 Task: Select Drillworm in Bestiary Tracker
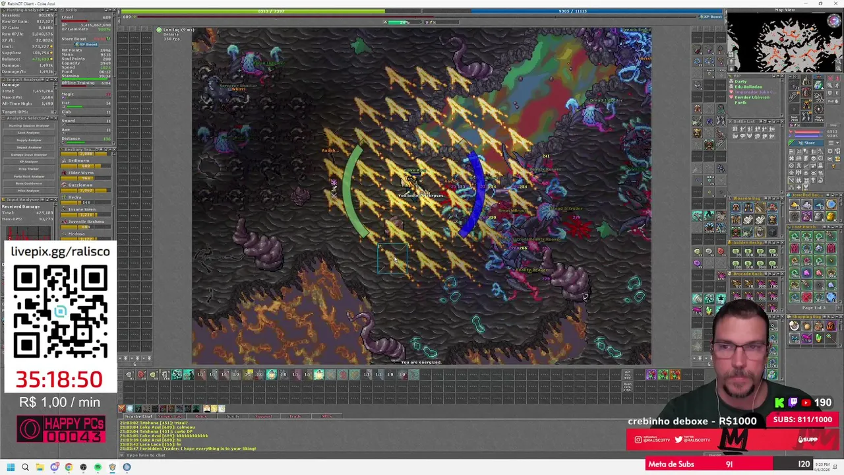click(x=78, y=160)
